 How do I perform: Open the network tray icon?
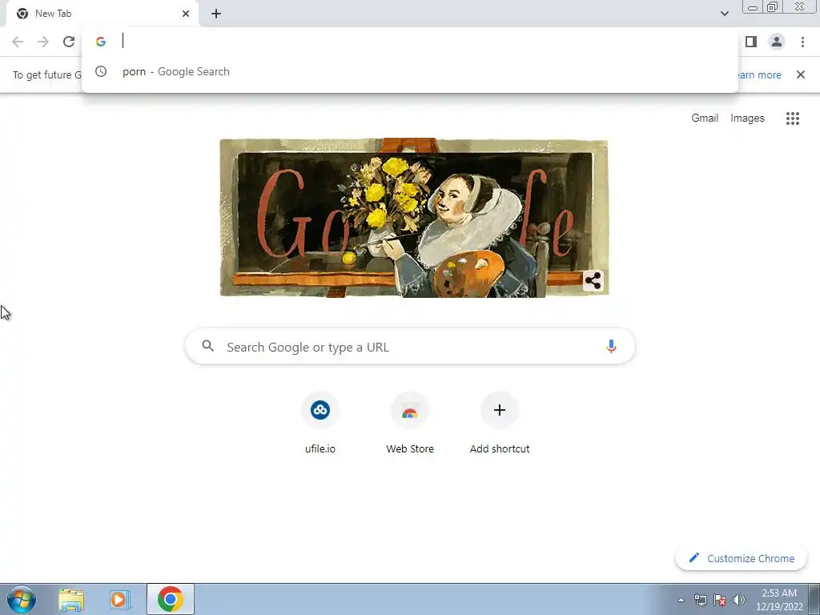point(700,600)
